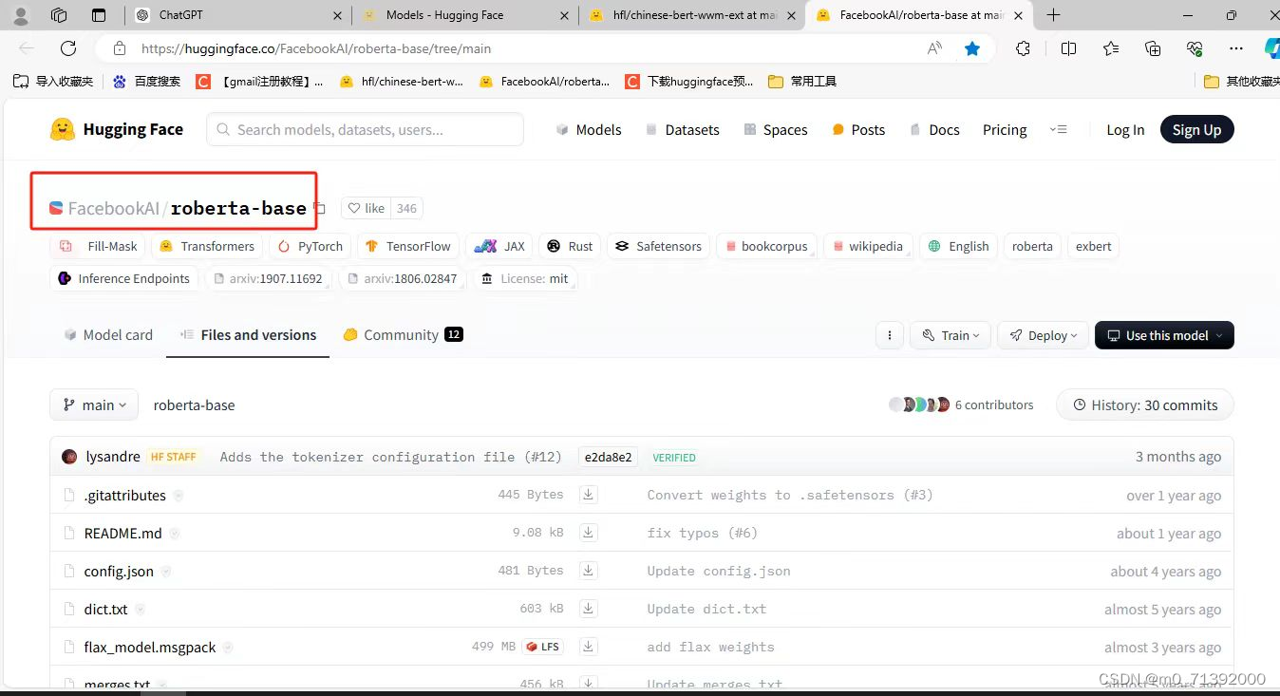The image size is (1280, 696).
Task: Download the README.md file
Action: click(x=589, y=533)
